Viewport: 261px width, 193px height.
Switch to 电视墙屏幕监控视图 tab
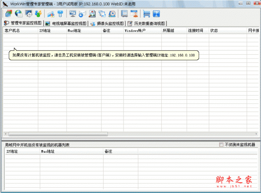point(66,23)
